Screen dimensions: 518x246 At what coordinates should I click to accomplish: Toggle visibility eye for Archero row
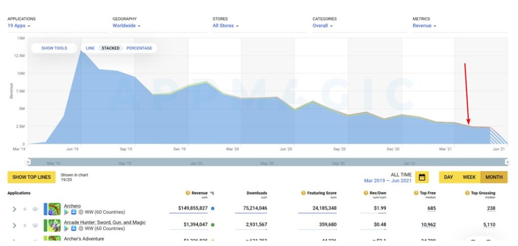coord(35,209)
